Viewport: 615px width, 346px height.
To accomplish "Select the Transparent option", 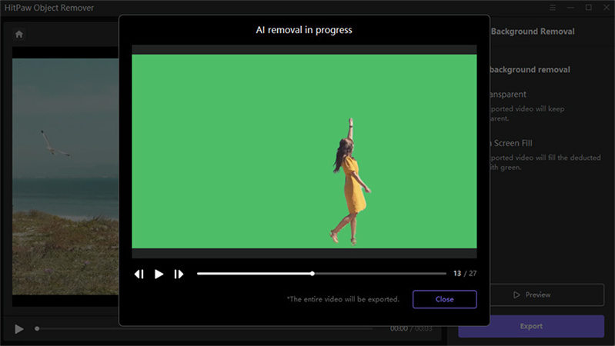I will pos(508,95).
